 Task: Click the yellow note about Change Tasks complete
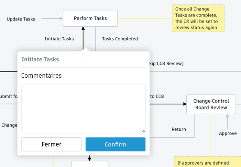[x=198, y=18]
